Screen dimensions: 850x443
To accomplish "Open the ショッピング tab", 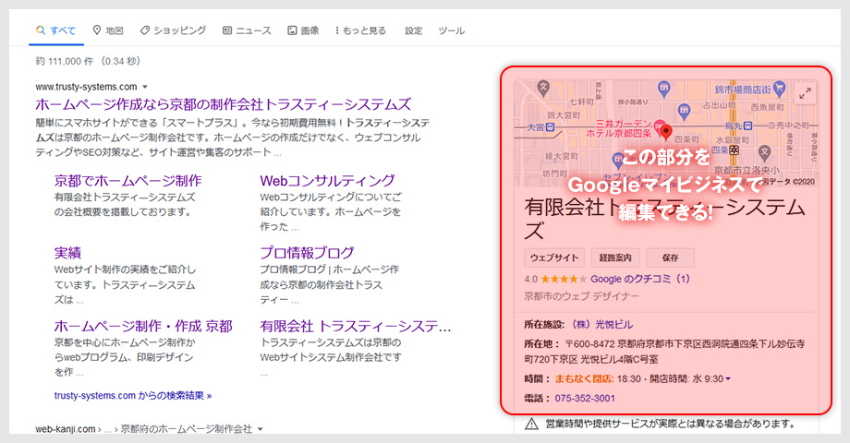I will pos(173,30).
